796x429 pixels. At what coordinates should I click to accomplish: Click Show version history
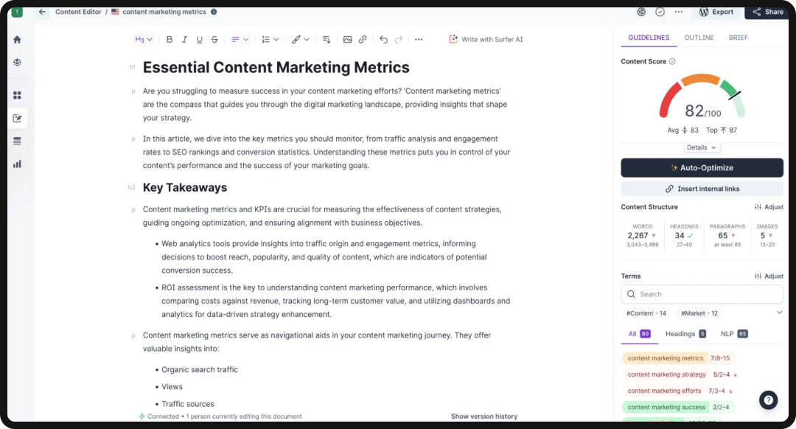coord(484,416)
